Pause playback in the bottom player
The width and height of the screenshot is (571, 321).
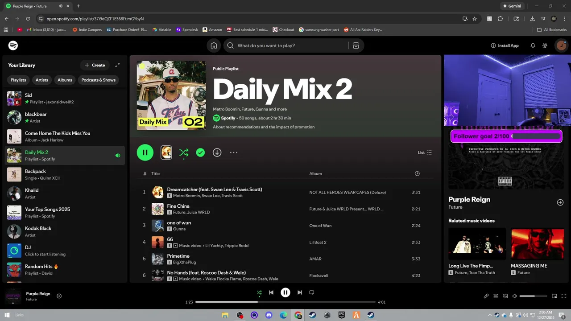tap(285, 292)
